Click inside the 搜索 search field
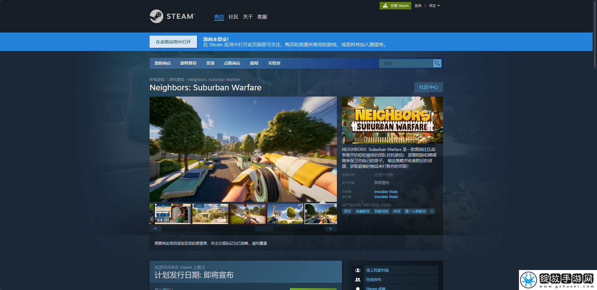 pyautogui.click(x=406, y=63)
